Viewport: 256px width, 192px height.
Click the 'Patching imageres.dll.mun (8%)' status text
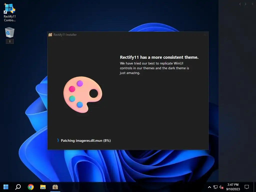[x=86, y=140]
